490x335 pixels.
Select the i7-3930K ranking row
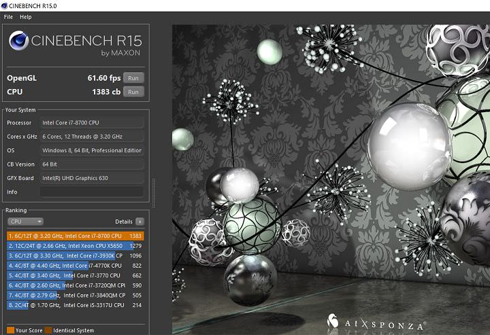(75, 255)
